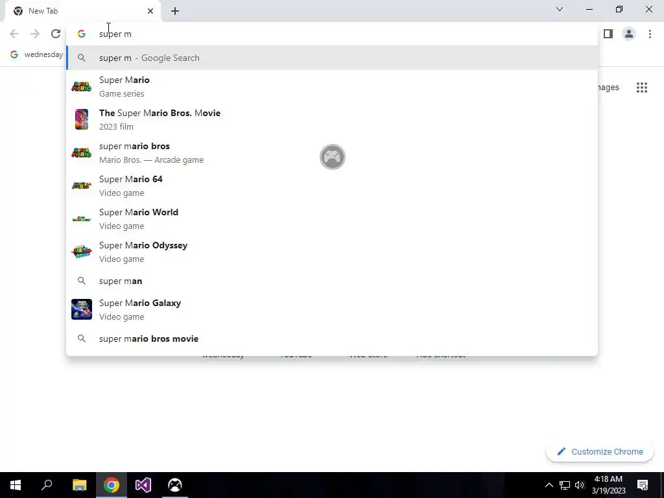Select the 'super man' search suggestion
The height and width of the screenshot is (498, 664).
coord(332,281)
